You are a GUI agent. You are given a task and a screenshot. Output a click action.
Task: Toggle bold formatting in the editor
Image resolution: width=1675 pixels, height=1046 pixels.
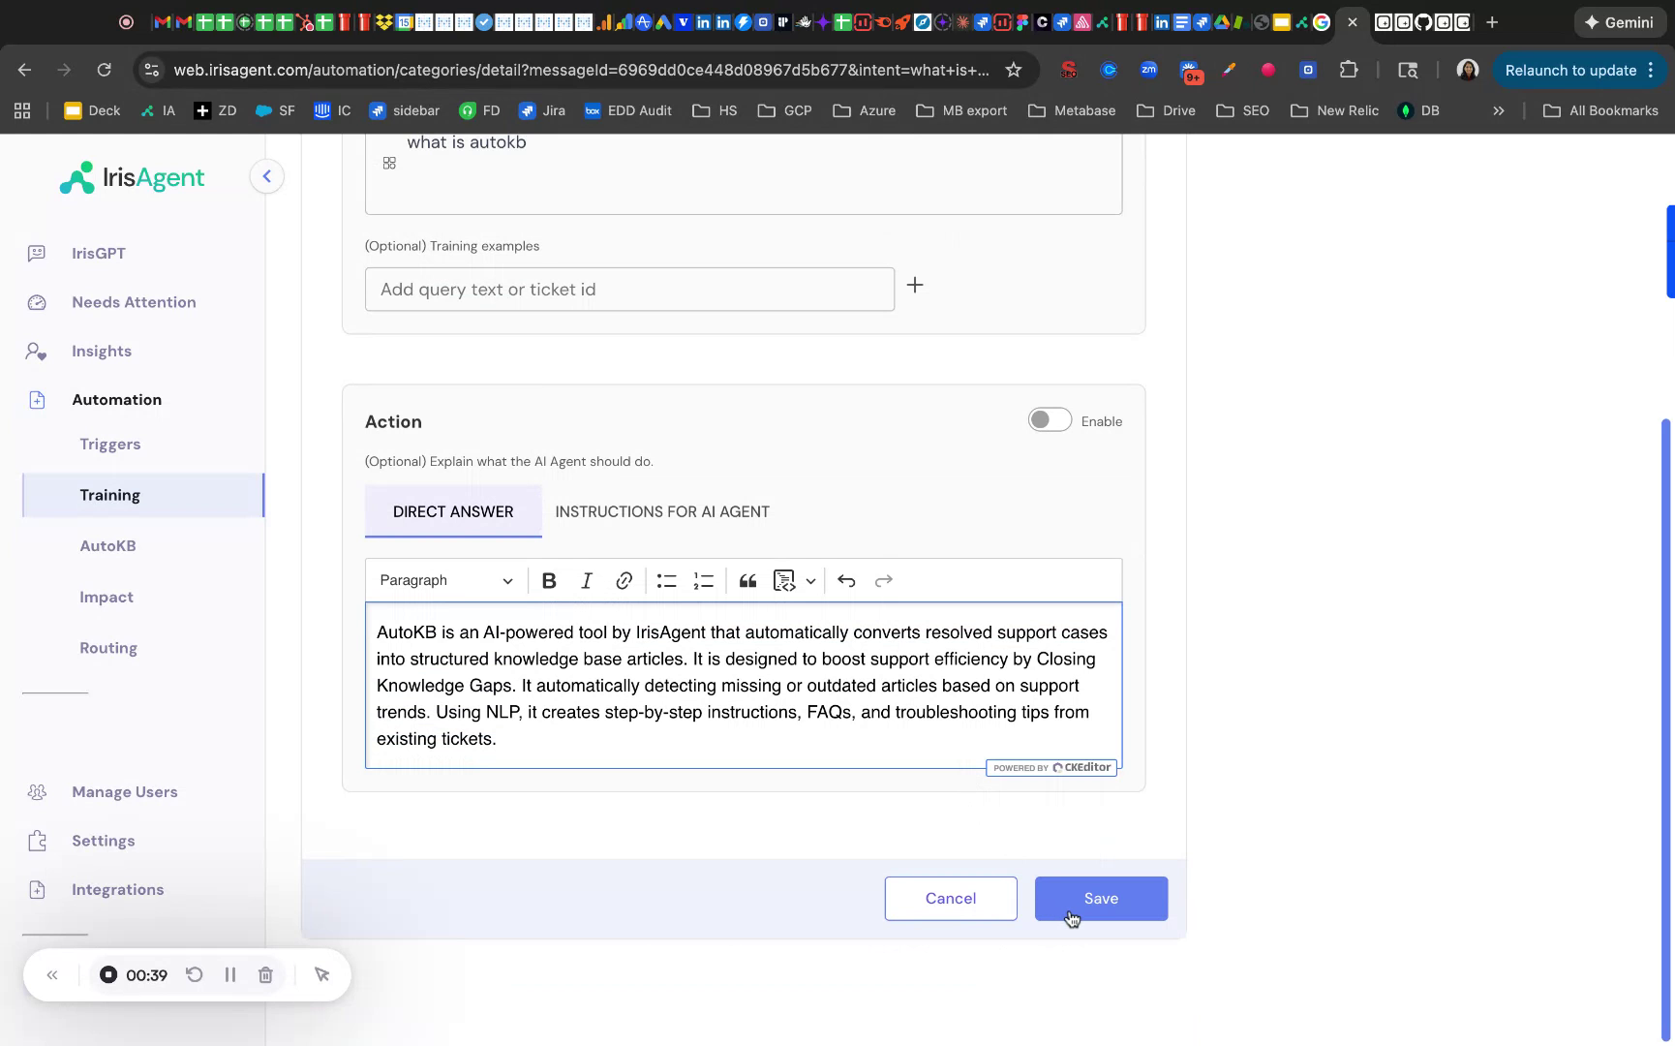pyautogui.click(x=549, y=580)
